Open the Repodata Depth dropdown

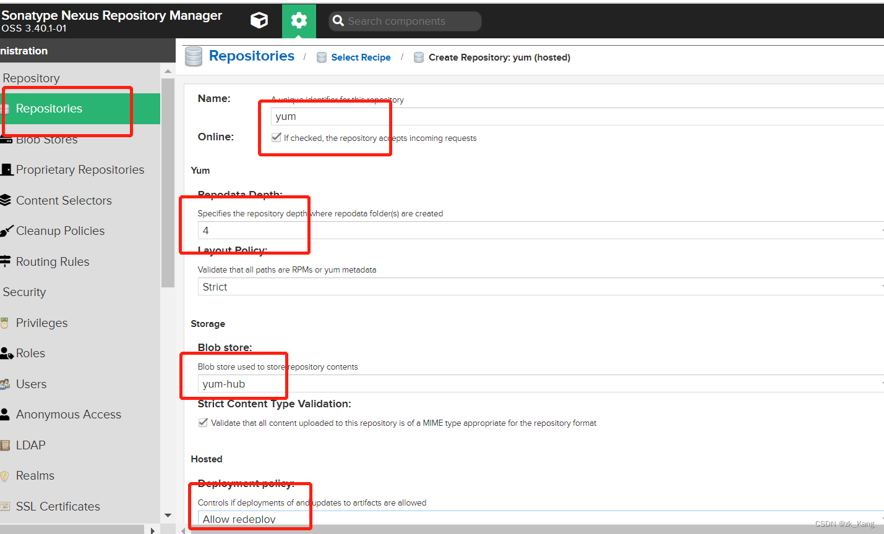tap(538, 231)
